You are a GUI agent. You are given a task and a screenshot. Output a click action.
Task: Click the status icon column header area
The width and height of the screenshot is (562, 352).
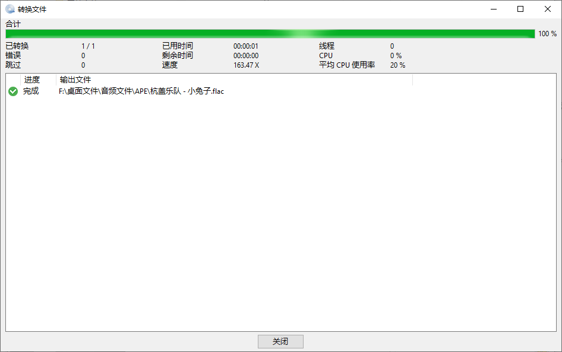[12, 79]
